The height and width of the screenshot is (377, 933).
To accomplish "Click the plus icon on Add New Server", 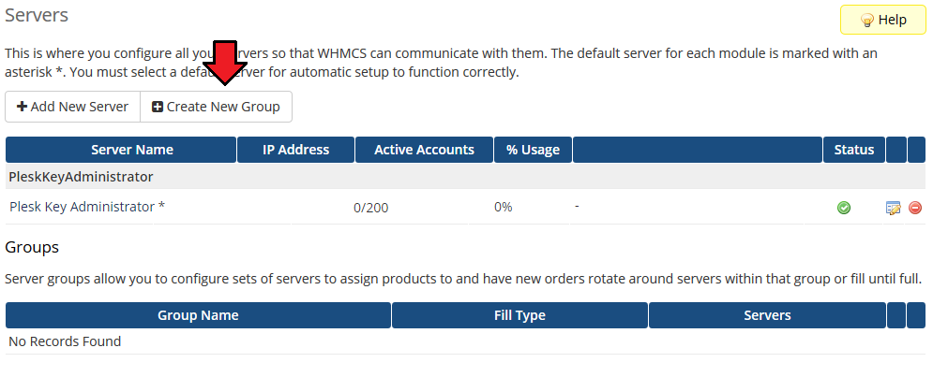I will click(x=22, y=107).
